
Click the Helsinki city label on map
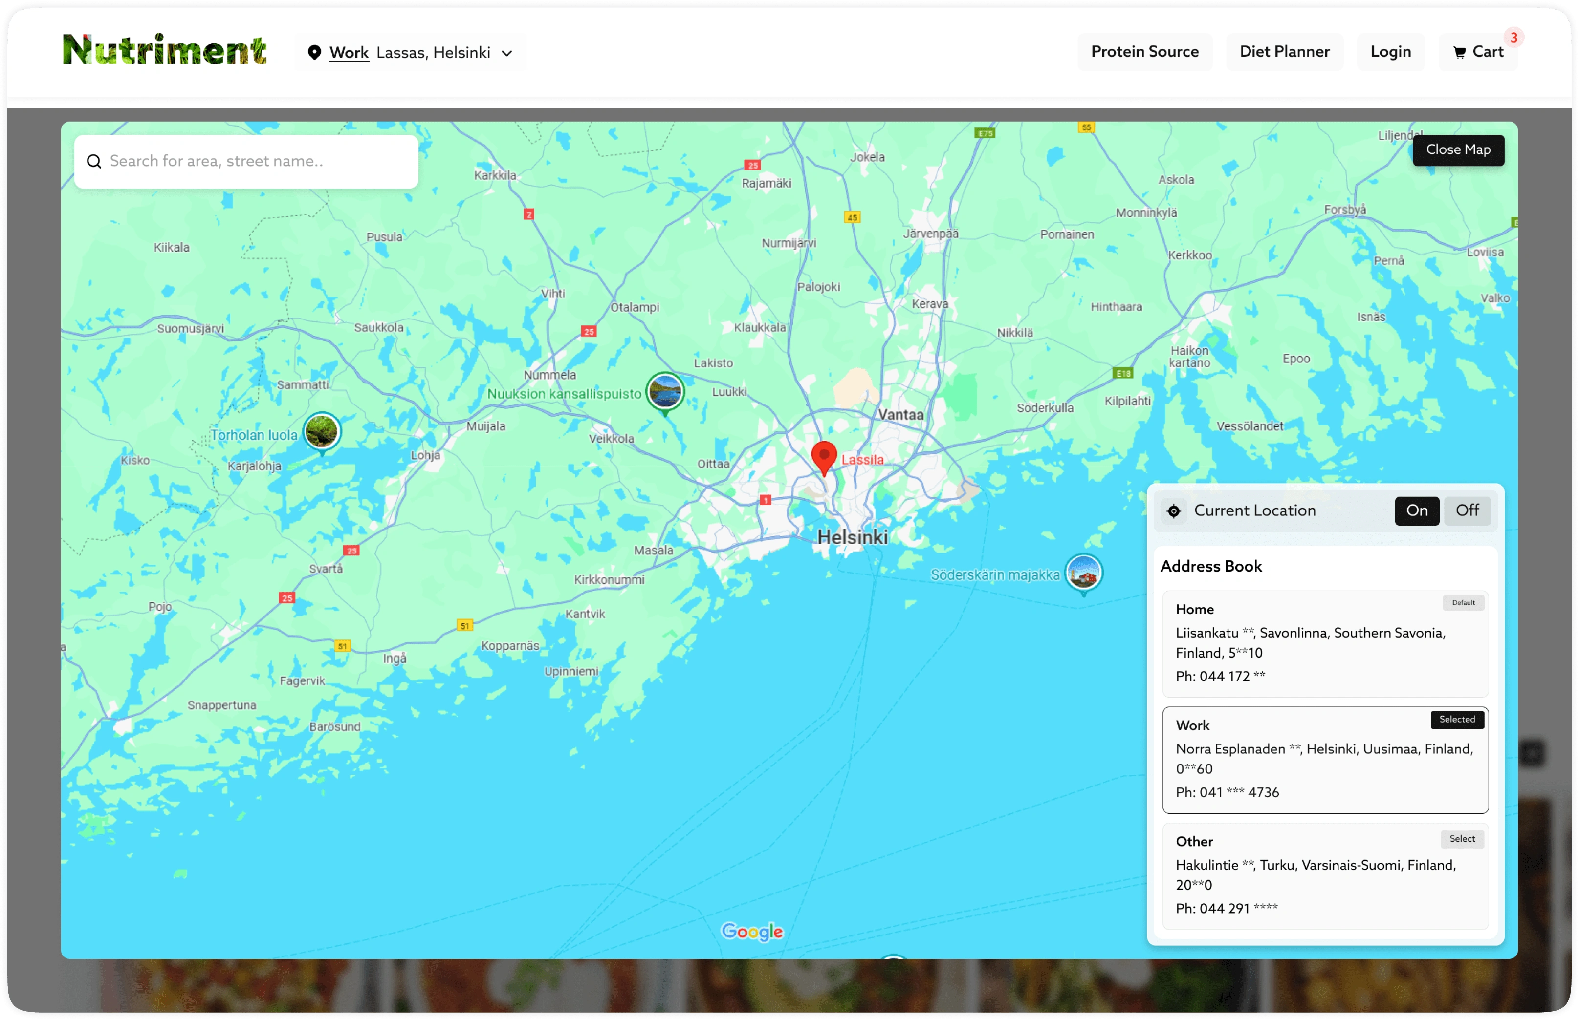[x=852, y=537]
